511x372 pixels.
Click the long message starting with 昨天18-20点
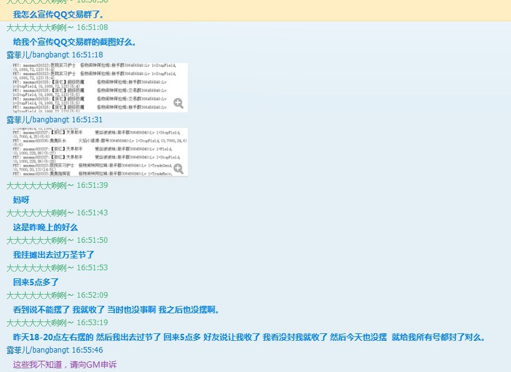coord(249,337)
